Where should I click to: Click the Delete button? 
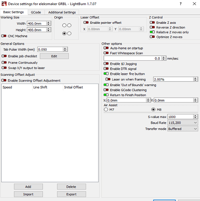71,187
